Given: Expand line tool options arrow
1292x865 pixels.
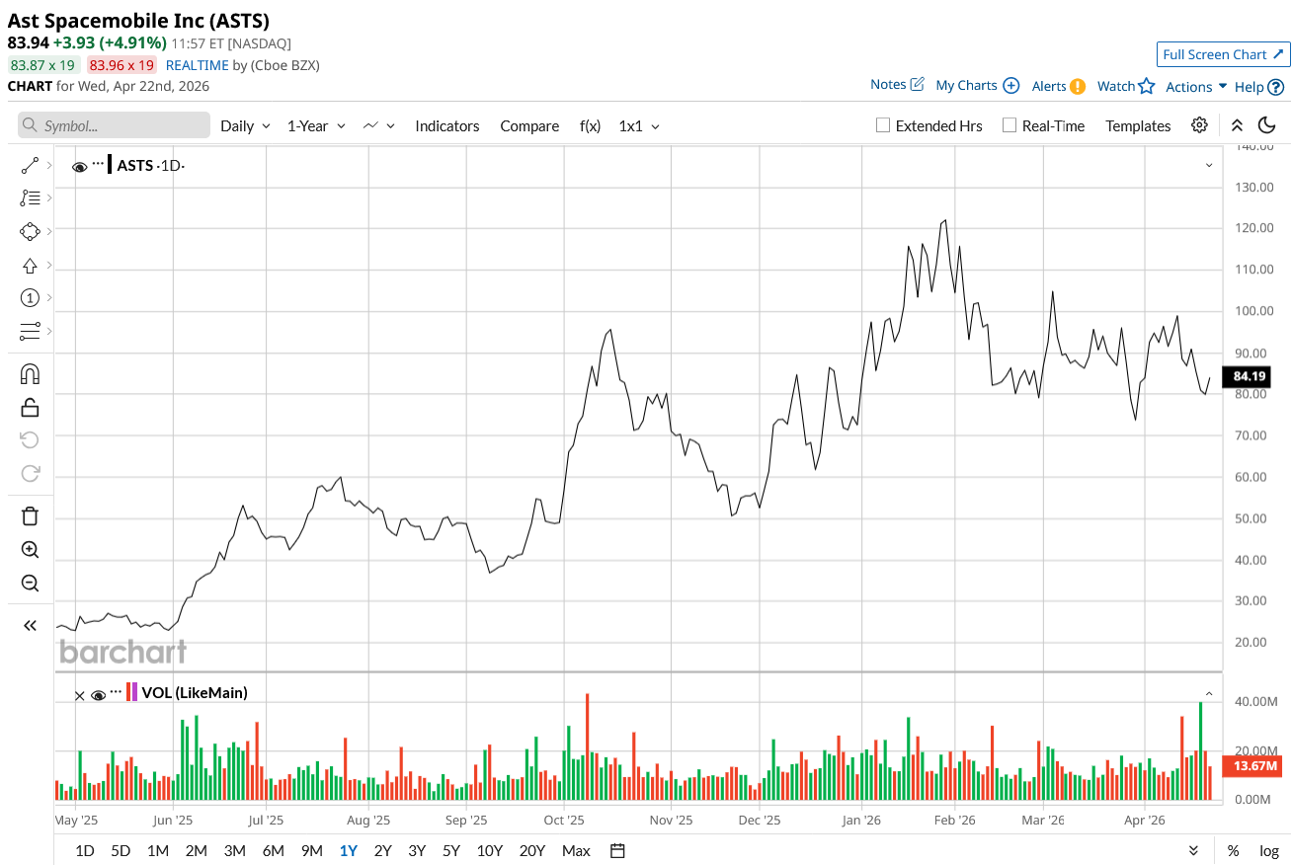Looking at the screenshot, I should point(49,166).
